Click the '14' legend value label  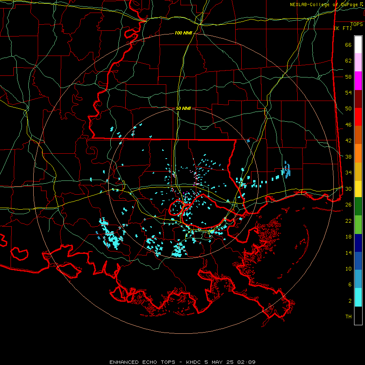[x=348, y=253]
